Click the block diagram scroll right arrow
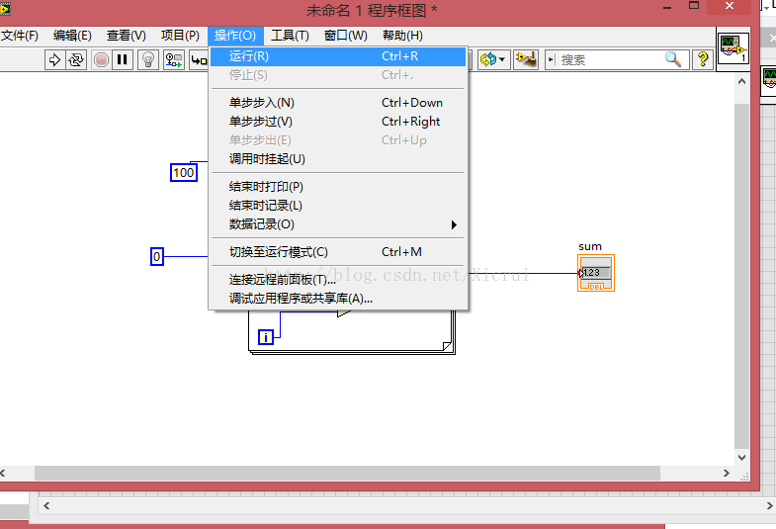The width and height of the screenshot is (776, 529). pos(726,473)
